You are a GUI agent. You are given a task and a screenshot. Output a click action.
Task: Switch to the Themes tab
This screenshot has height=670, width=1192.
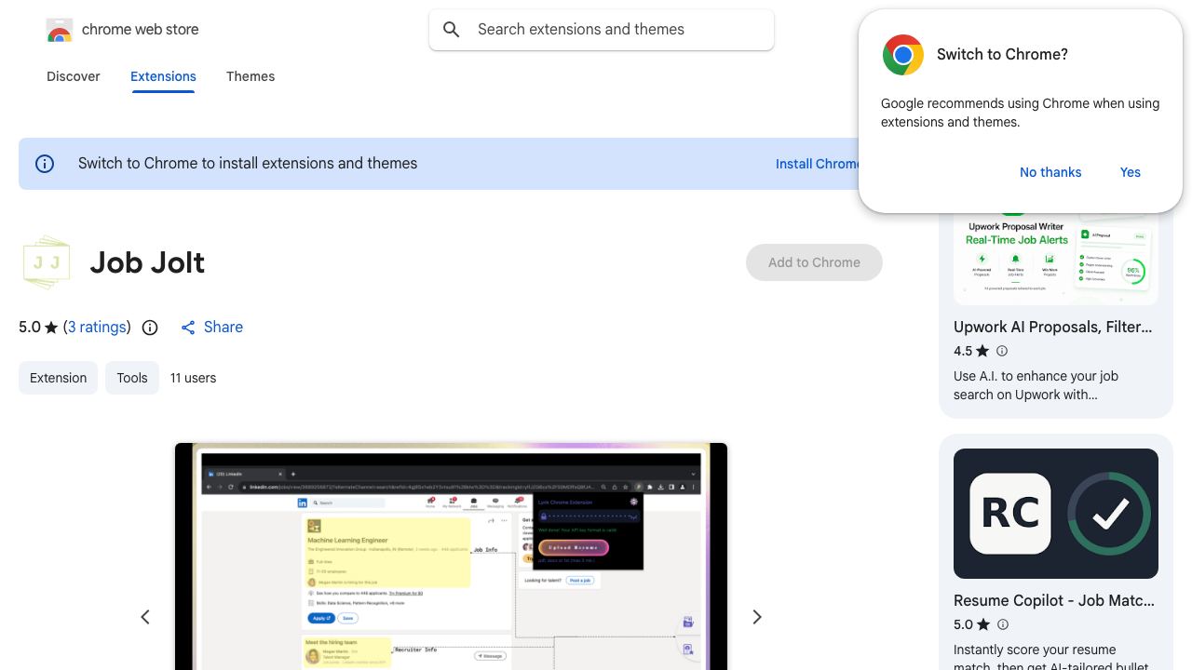[251, 76]
